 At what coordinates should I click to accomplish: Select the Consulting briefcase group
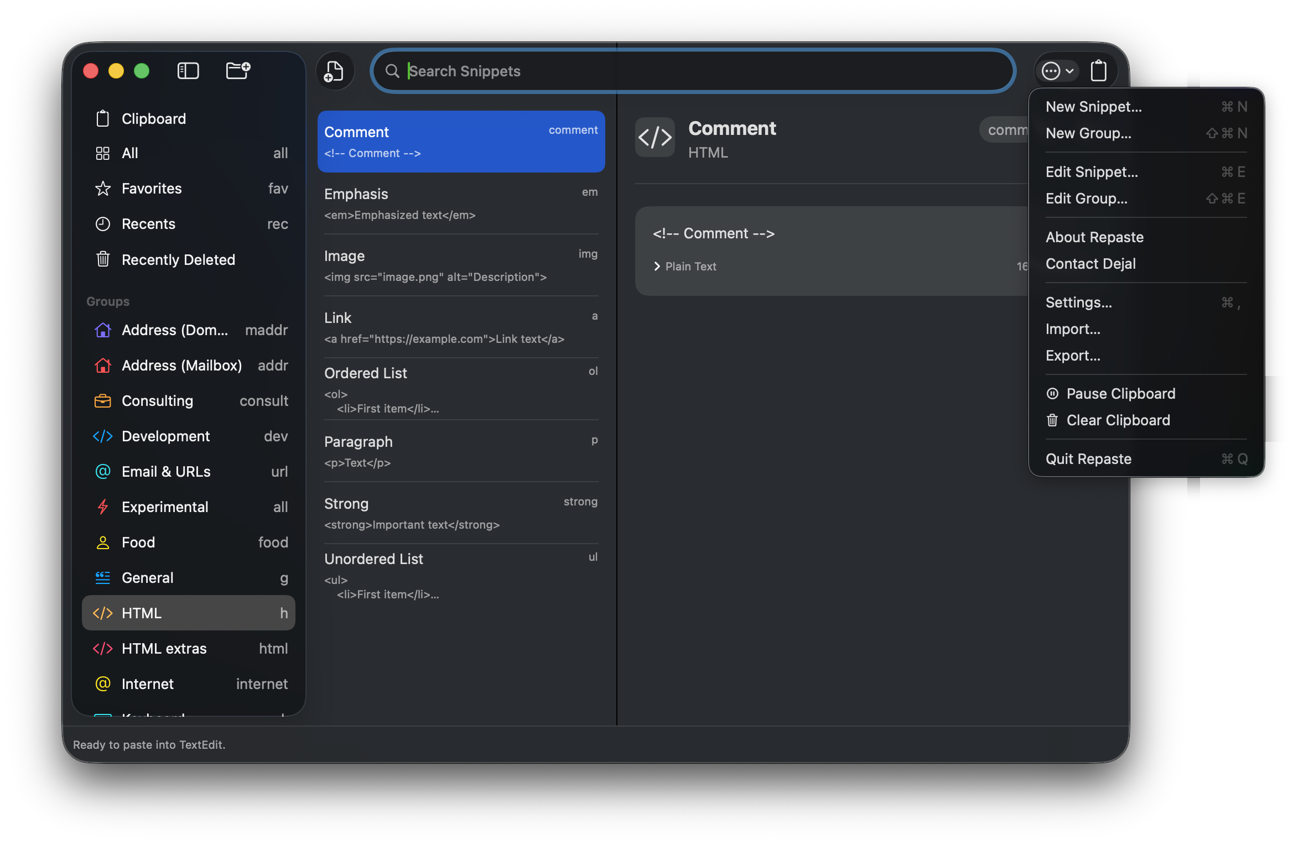189,401
